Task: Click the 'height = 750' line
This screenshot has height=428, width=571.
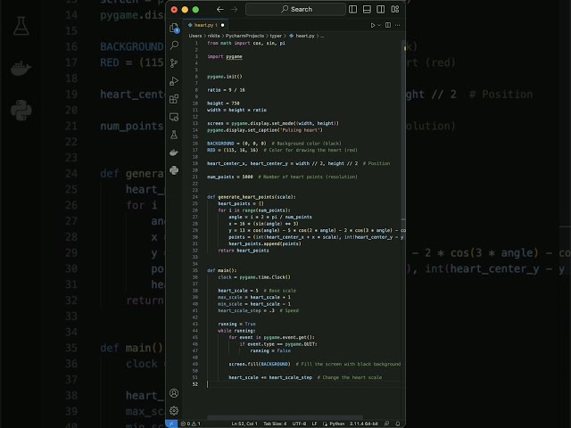Action: coord(223,103)
